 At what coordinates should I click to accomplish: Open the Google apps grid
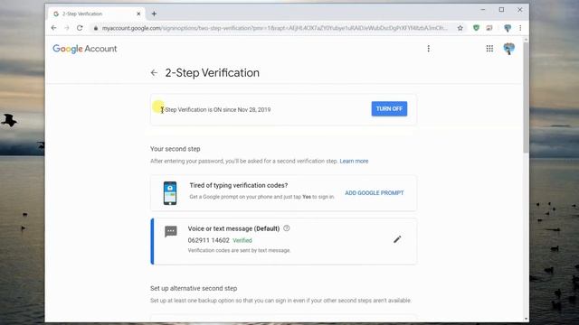(x=489, y=49)
